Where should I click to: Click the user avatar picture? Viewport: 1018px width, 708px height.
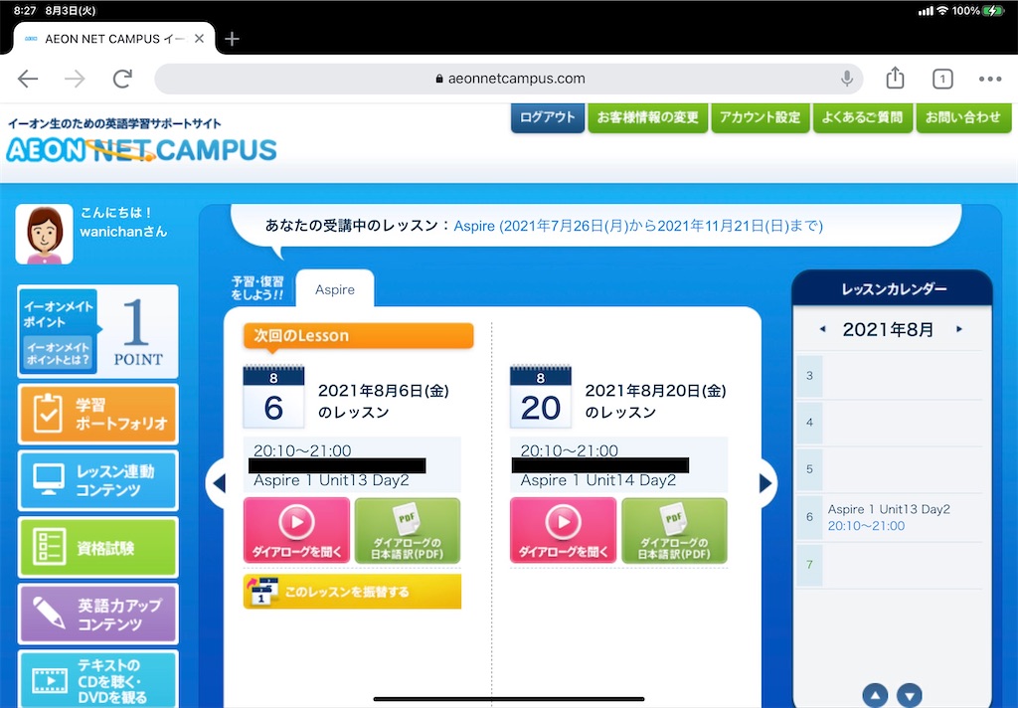point(44,234)
